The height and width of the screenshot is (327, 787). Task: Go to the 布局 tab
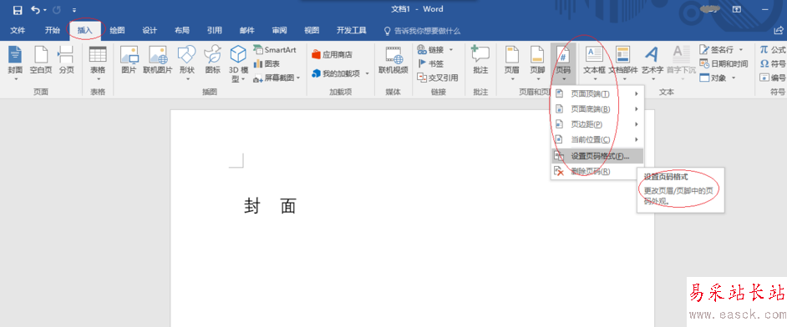point(182,31)
